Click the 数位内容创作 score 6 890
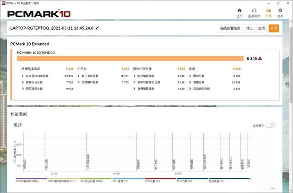 coord(181,69)
